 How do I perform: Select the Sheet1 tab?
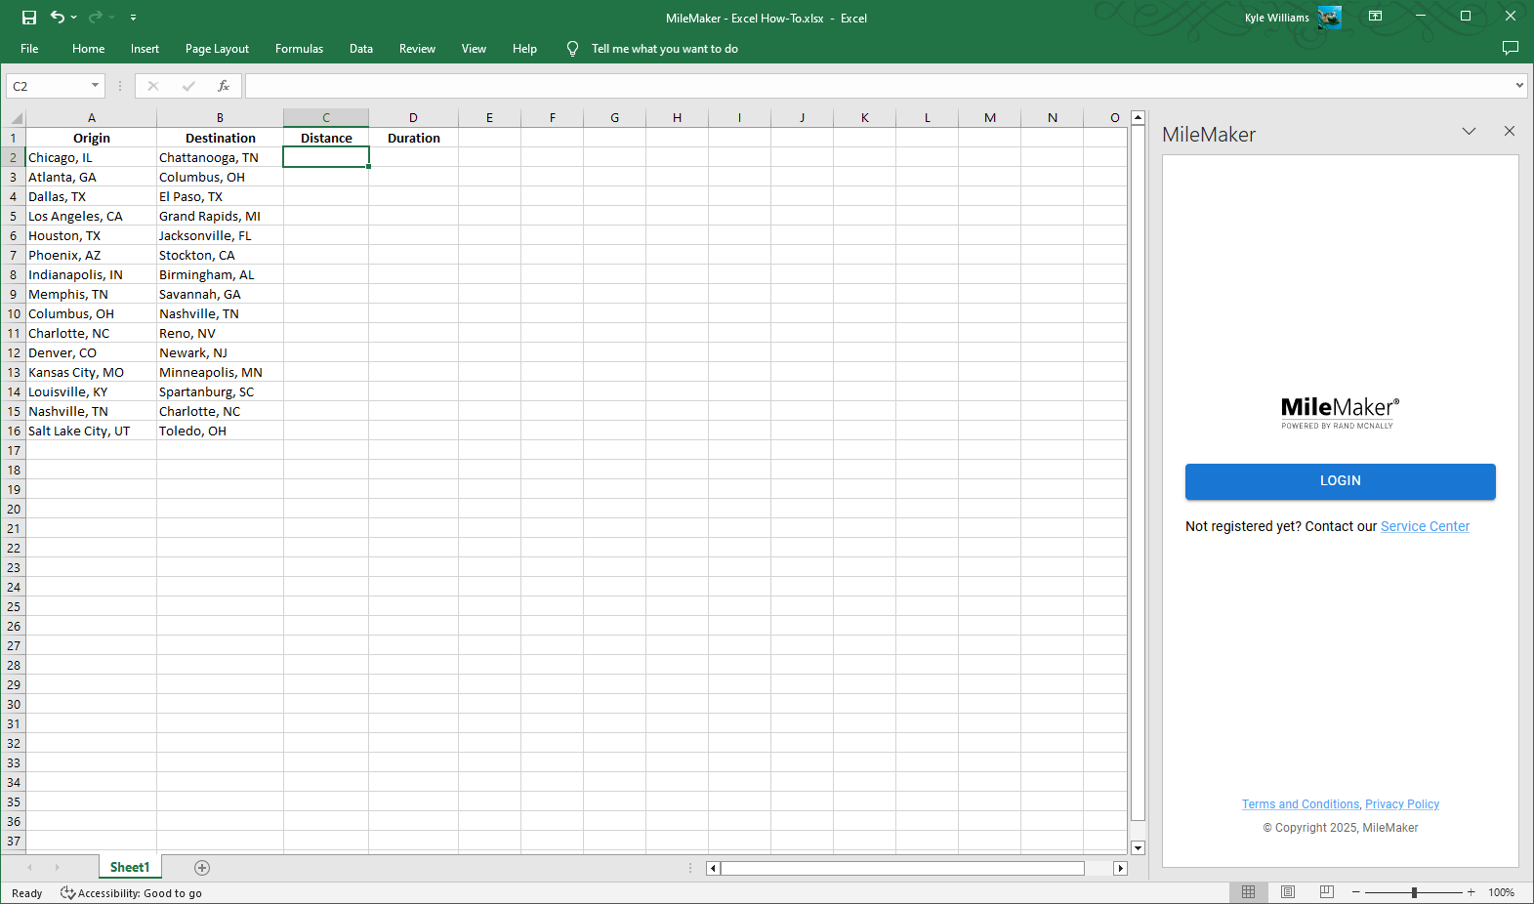(130, 867)
